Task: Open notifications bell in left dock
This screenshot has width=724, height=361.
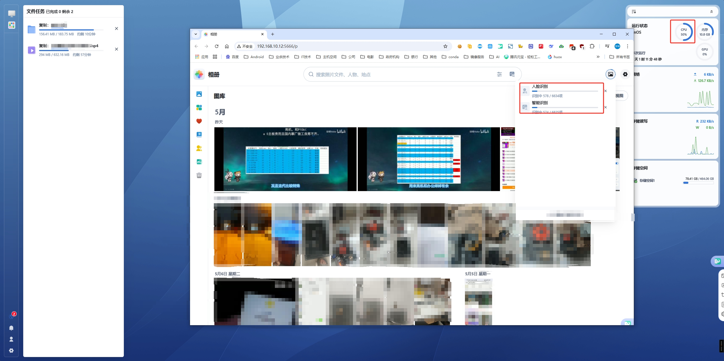Action: click(x=11, y=328)
